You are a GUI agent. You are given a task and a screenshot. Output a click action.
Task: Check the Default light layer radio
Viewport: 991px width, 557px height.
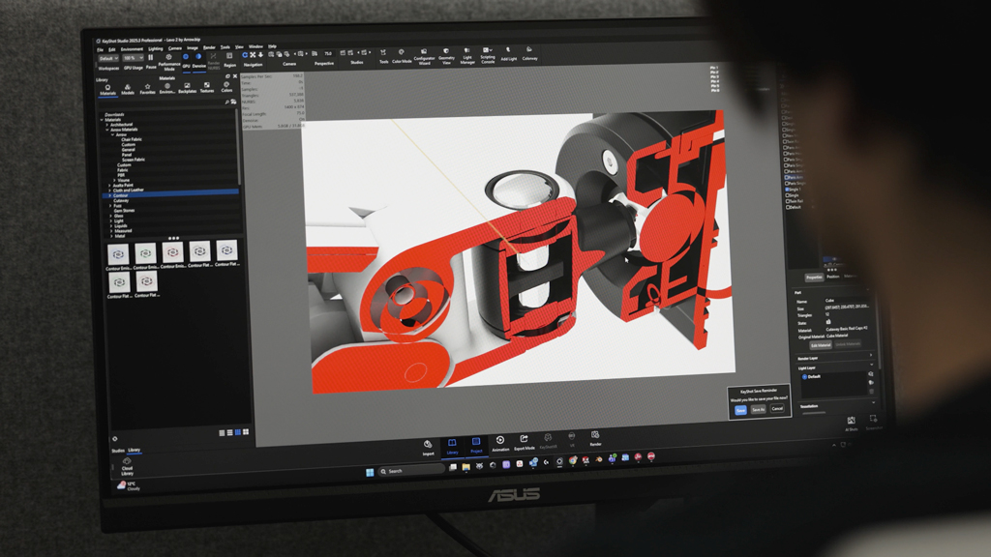804,377
